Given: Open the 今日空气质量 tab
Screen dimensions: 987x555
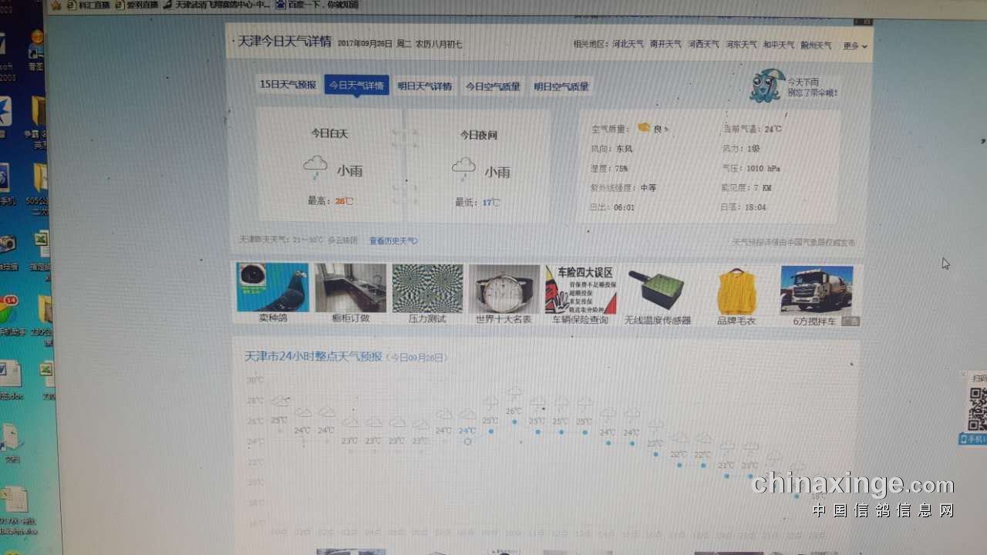Looking at the screenshot, I should pos(492,87).
